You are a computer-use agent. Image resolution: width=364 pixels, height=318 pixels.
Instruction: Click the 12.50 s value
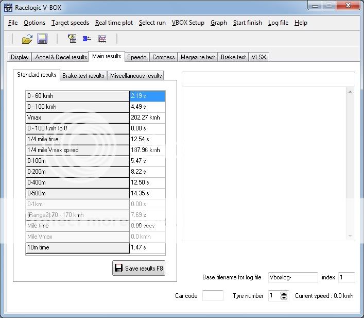tap(147, 182)
